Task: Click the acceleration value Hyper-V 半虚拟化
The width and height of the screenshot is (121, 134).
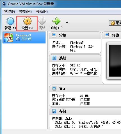Action: point(83,73)
